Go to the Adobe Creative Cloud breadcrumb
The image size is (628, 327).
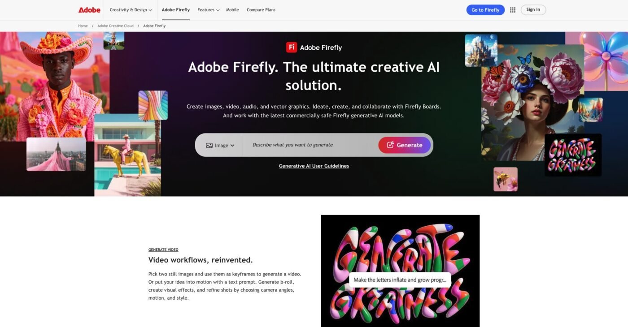pos(116,26)
